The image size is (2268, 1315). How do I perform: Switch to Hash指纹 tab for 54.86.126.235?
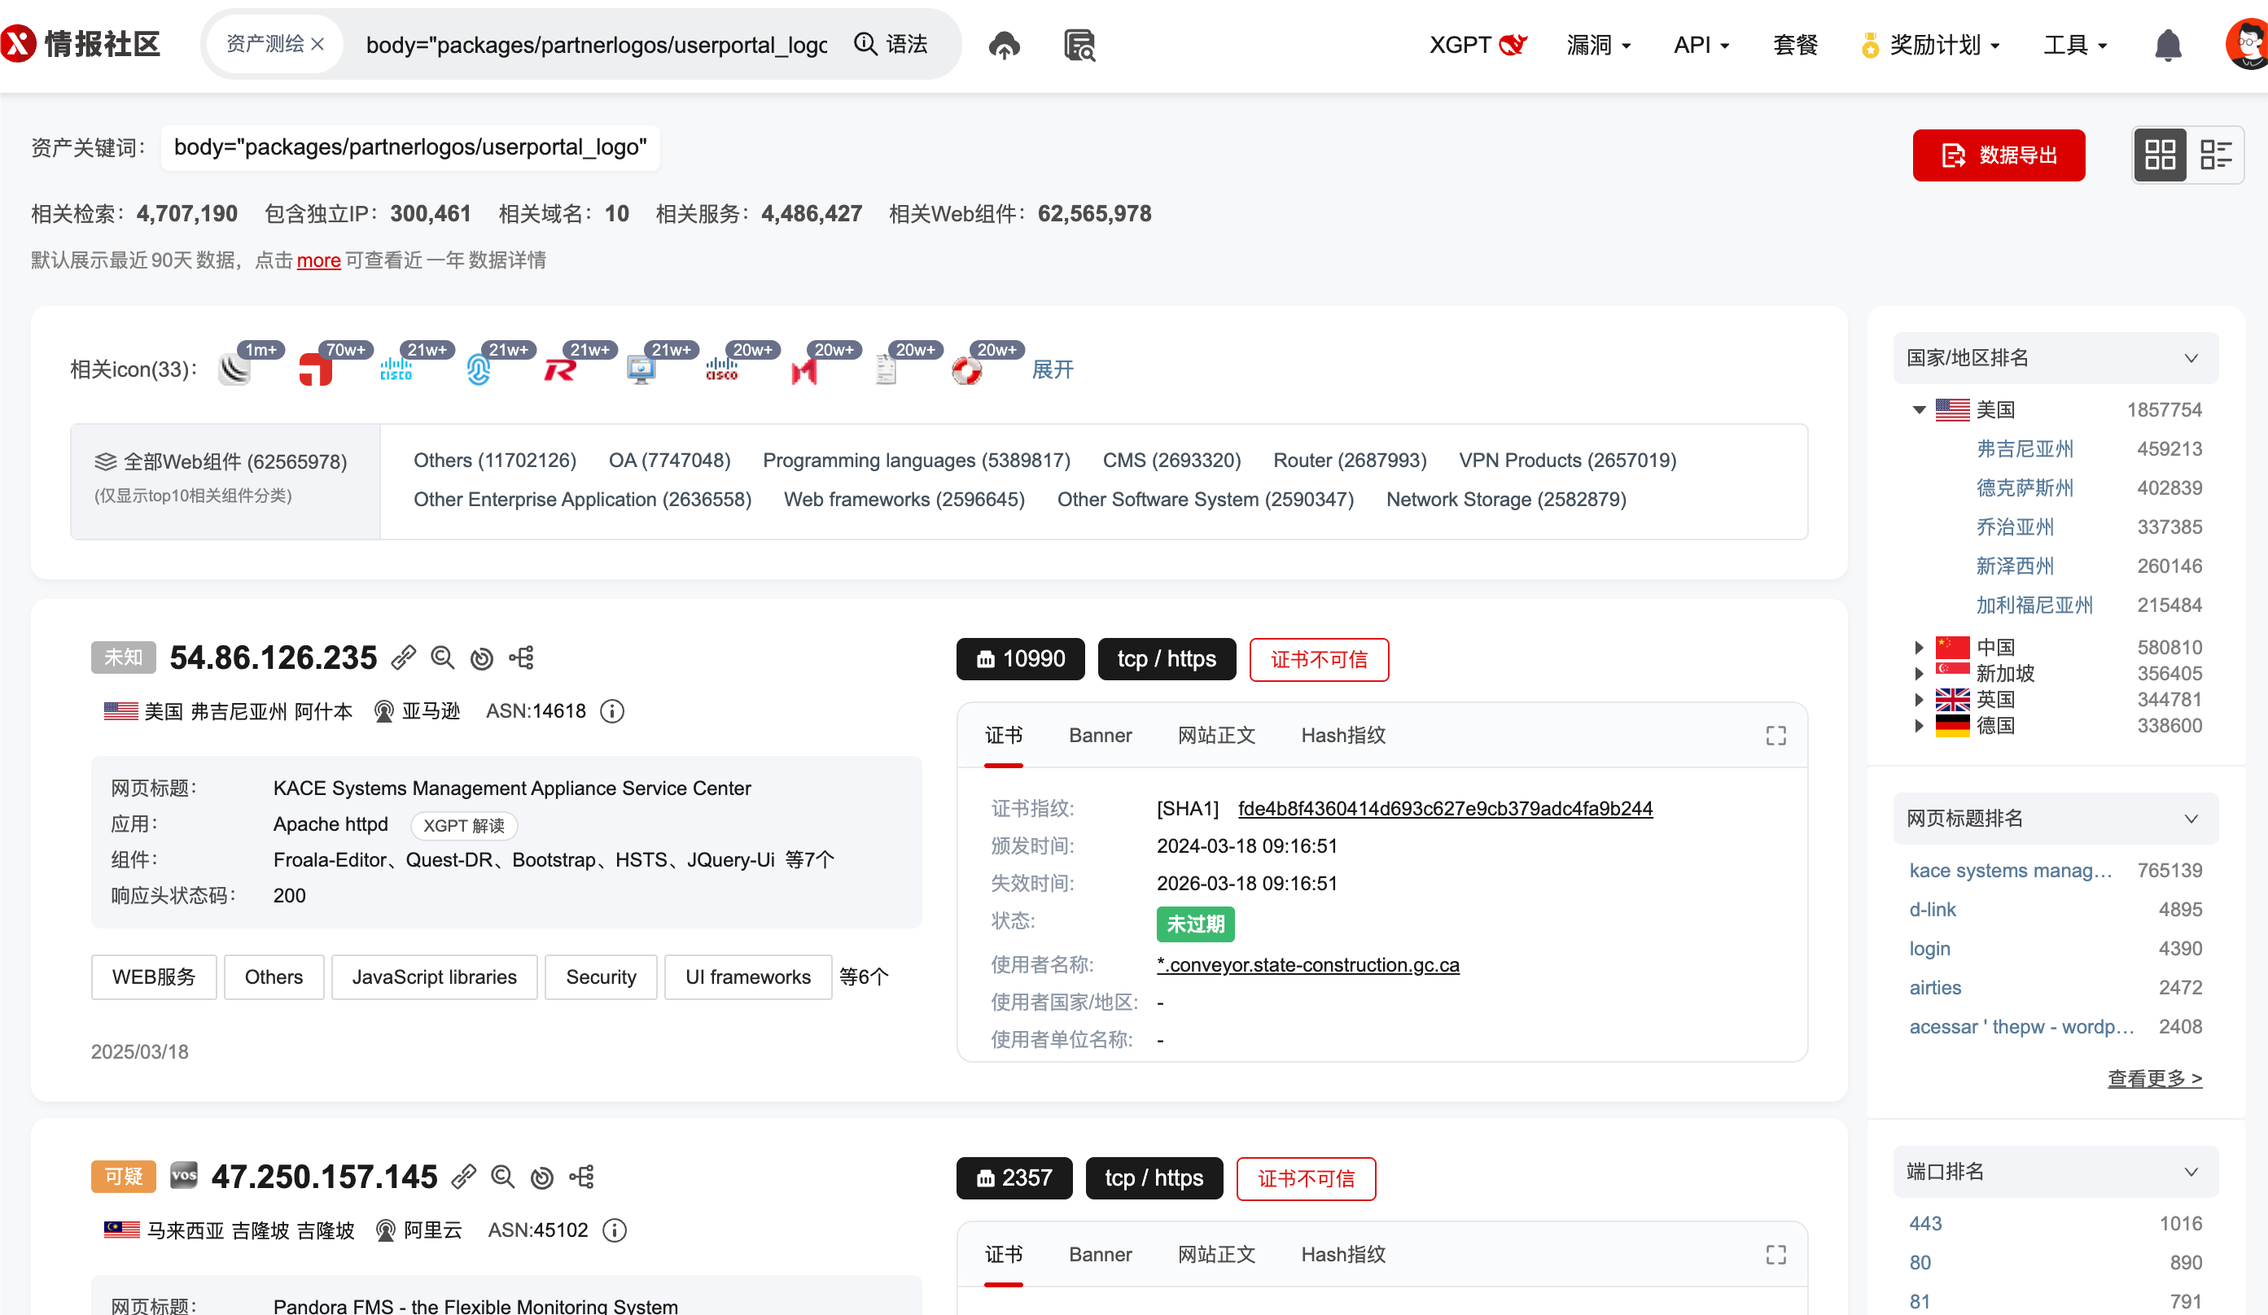point(1342,736)
